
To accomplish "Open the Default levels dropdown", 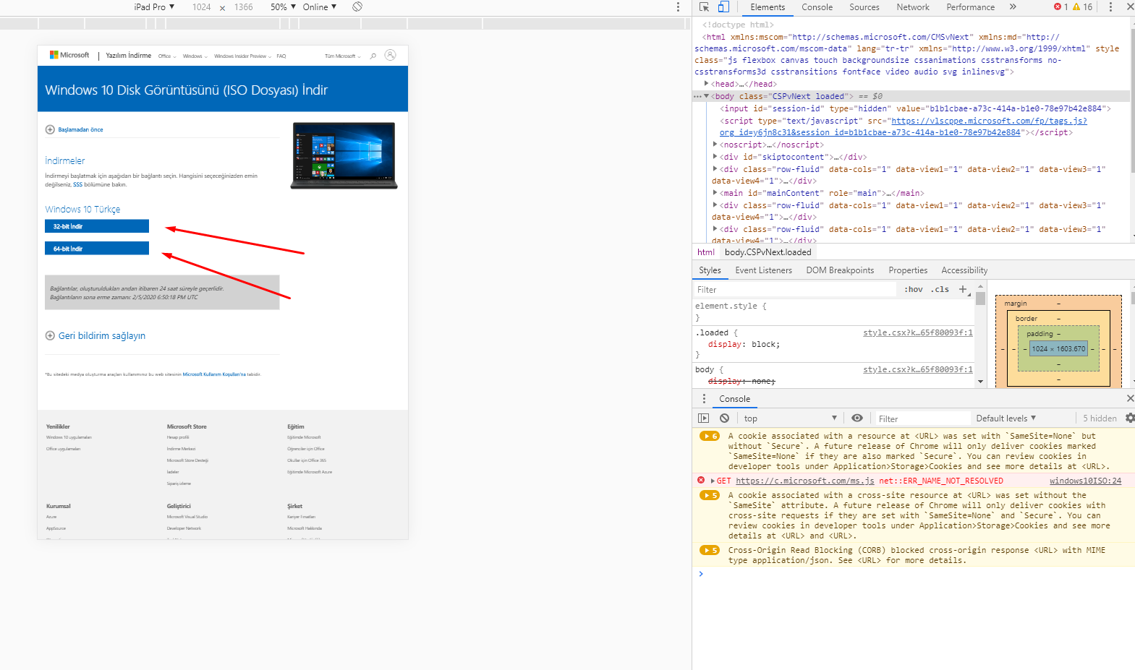I will (x=1006, y=418).
